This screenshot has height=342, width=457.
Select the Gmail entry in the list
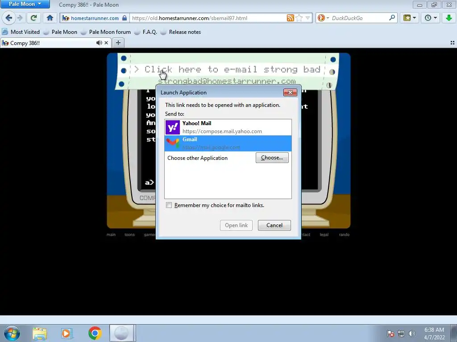[x=228, y=143]
